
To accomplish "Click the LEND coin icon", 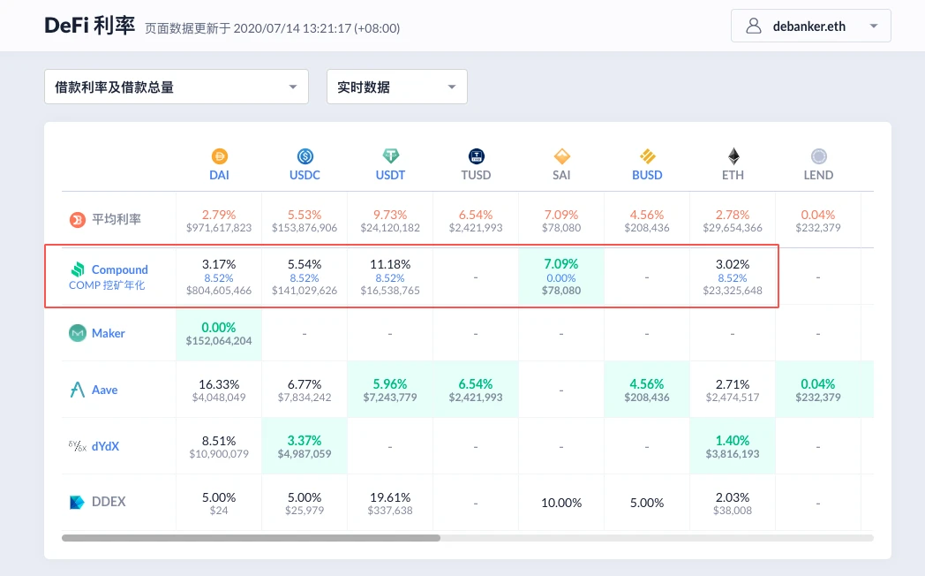I will [818, 156].
